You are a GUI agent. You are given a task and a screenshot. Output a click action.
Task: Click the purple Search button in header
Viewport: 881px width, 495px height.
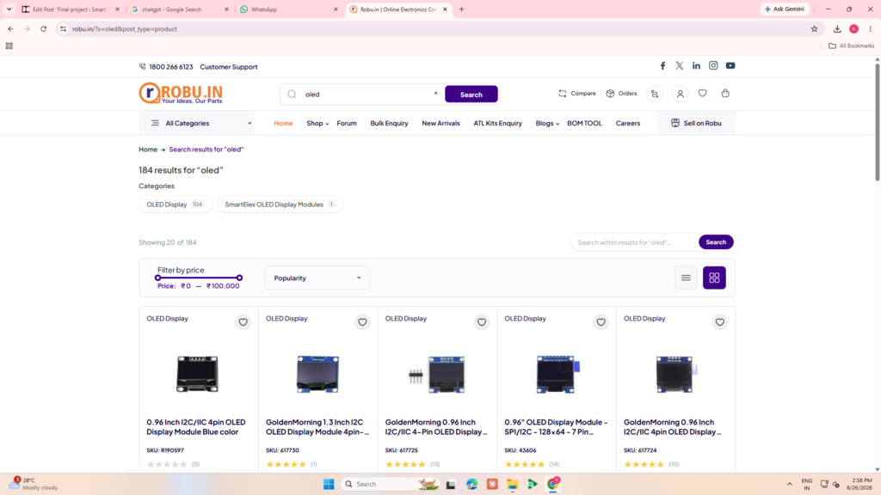point(471,95)
